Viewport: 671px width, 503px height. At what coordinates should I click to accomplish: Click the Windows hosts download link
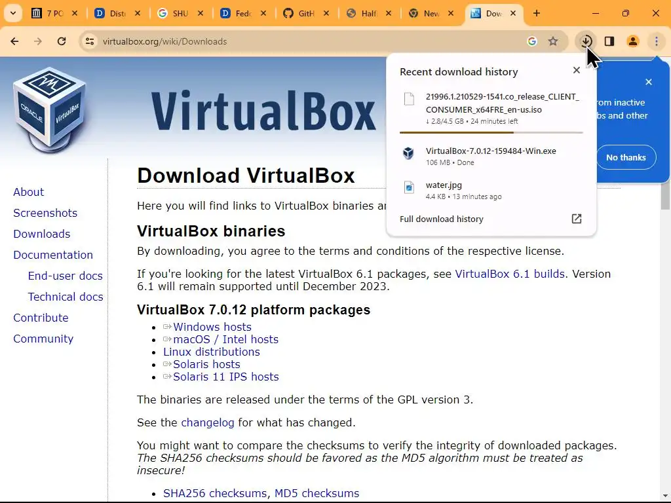212,327
